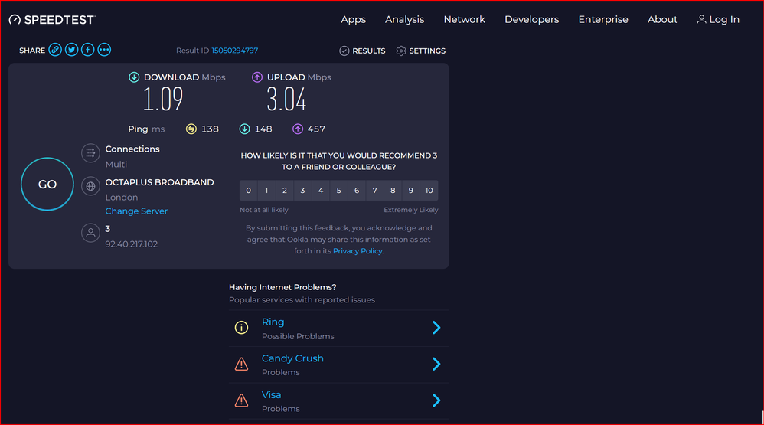The width and height of the screenshot is (764, 425).
Task: Click the Speedtest logo
Action: pyautogui.click(x=51, y=19)
